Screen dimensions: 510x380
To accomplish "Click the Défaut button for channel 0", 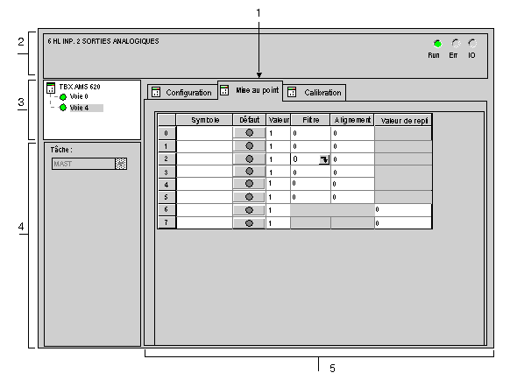I will click(x=249, y=132).
